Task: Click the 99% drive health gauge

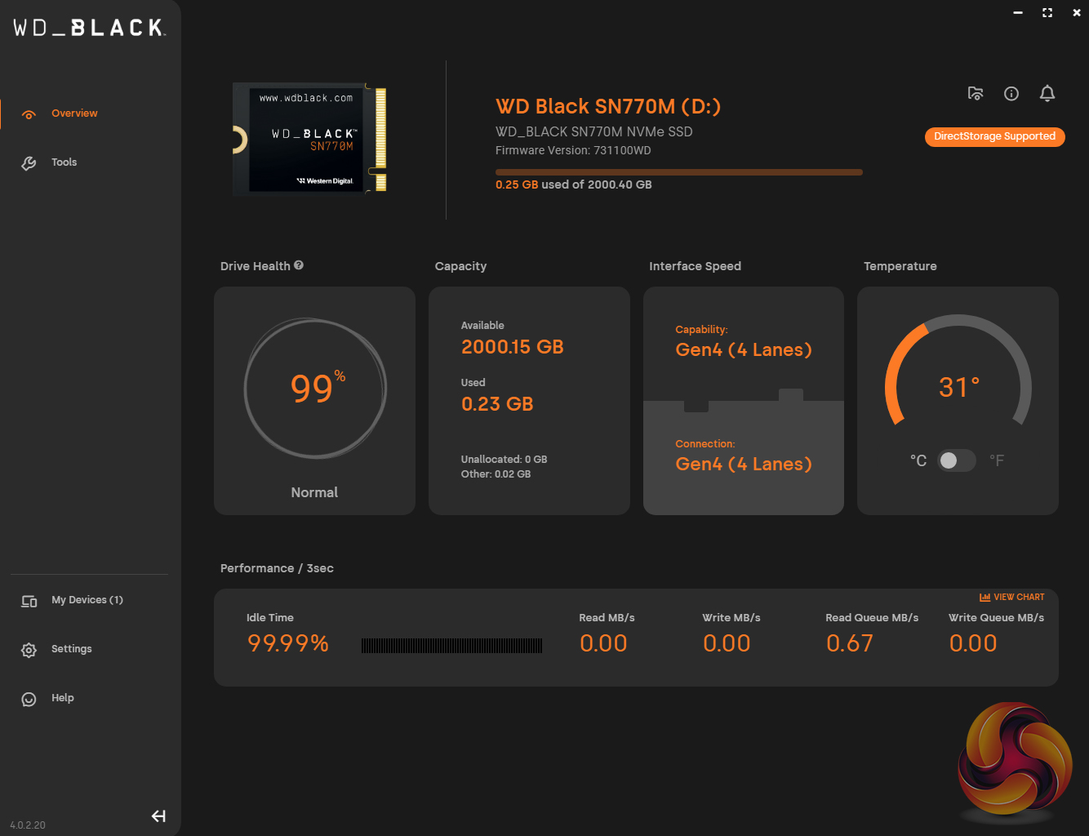Action: tap(315, 388)
